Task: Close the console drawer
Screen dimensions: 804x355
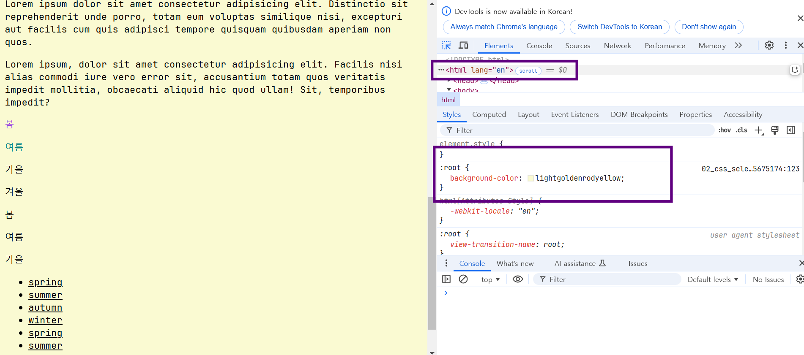Action: pyautogui.click(x=801, y=263)
